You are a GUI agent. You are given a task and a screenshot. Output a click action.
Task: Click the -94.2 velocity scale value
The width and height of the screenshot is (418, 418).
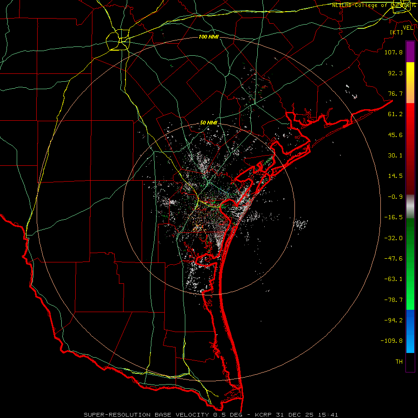(393, 320)
